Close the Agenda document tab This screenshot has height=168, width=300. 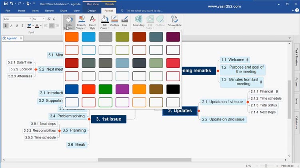pos(21,38)
